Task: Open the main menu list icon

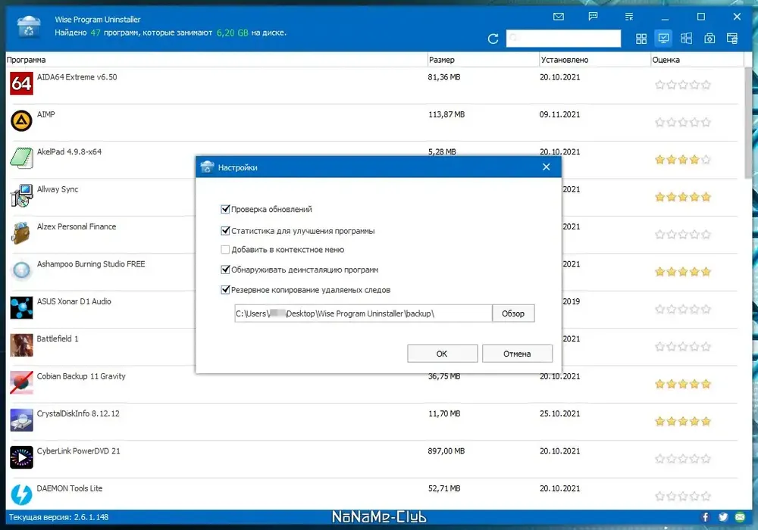Action: point(629,17)
